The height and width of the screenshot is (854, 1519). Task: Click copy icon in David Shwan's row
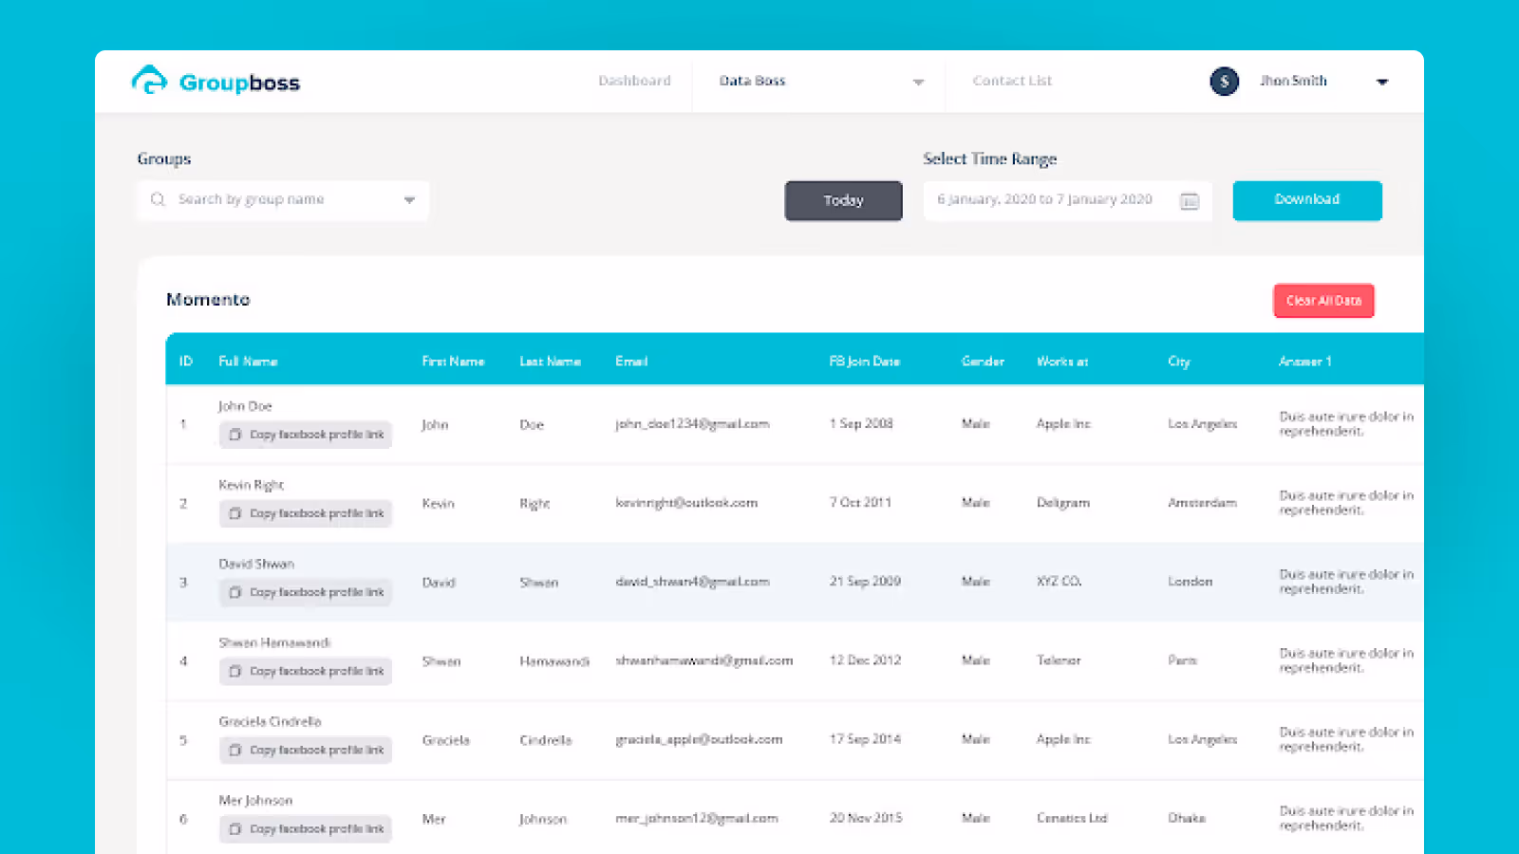(x=235, y=592)
